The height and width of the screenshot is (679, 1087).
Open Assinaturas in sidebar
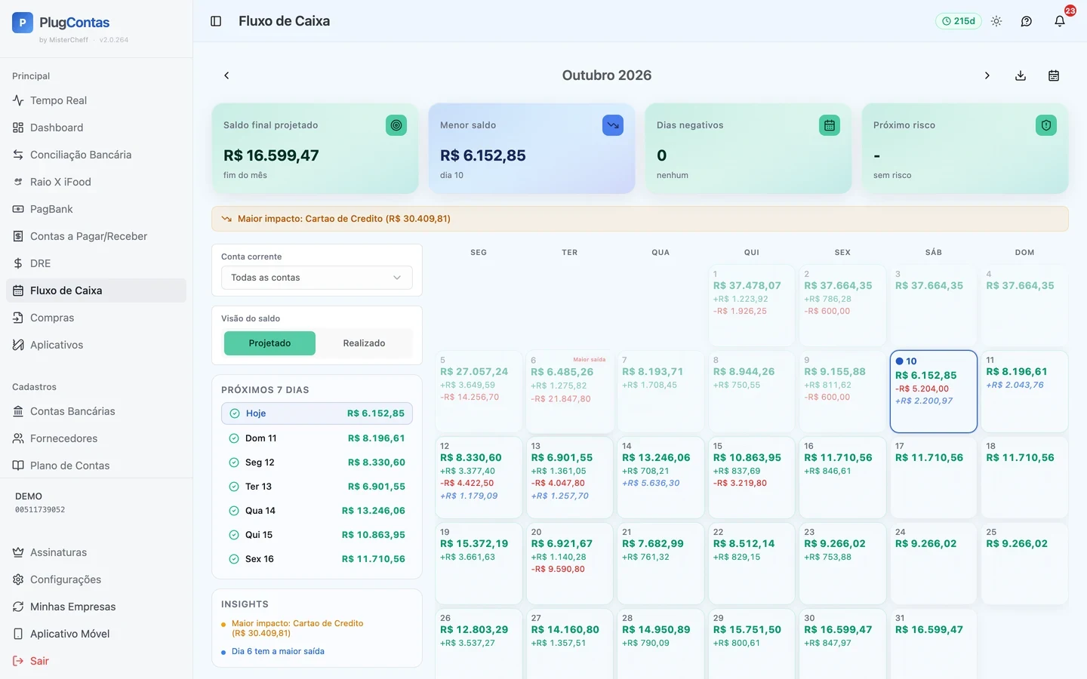click(x=96, y=552)
